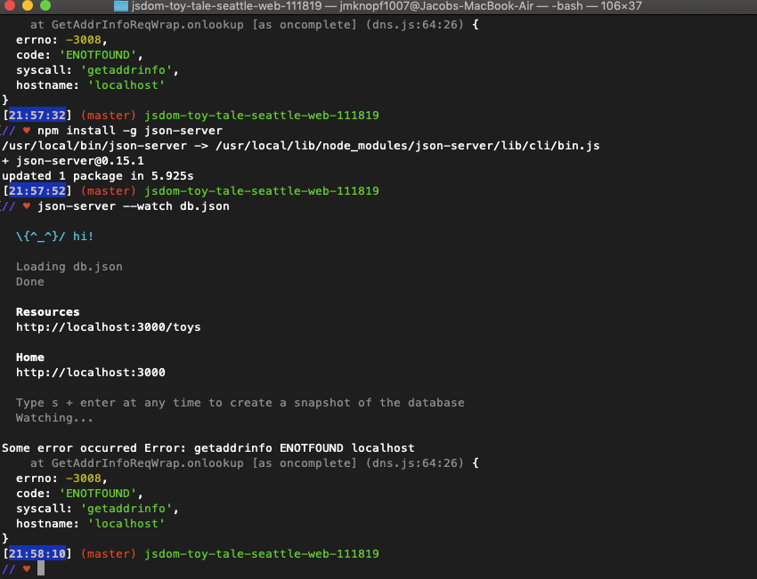Click the highlighted timestamp 21:57:52

click(x=37, y=191)
